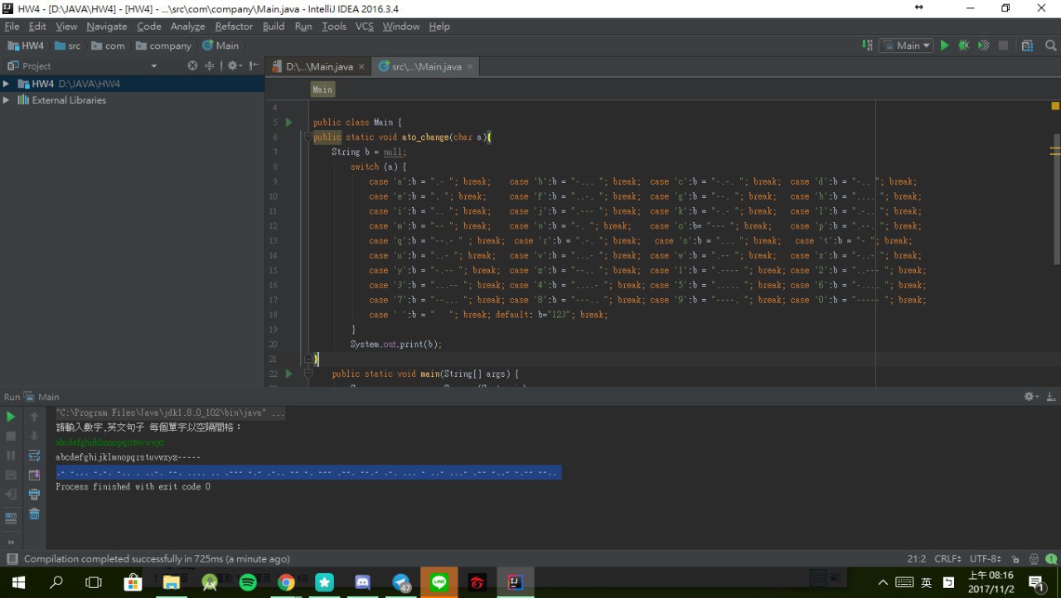Toggle fold of the ato_change method in gutter

308,137
